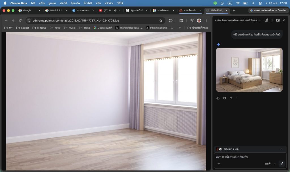Show hidden bookmarks with overflow chevron
The height and width of the screenshot is (172, 290).
180,28
